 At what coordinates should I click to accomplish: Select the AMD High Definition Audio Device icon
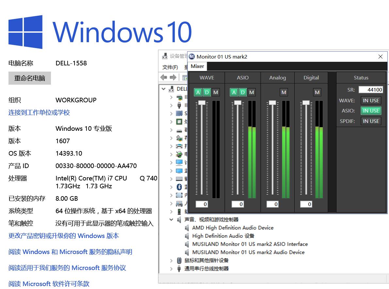pos(187,228)
